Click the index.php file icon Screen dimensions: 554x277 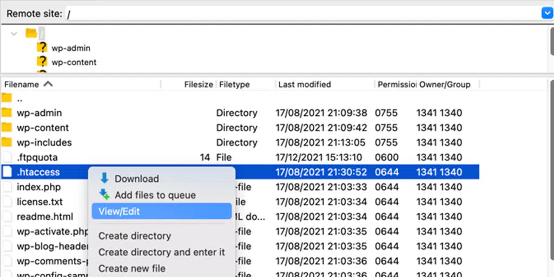point(8,187)
